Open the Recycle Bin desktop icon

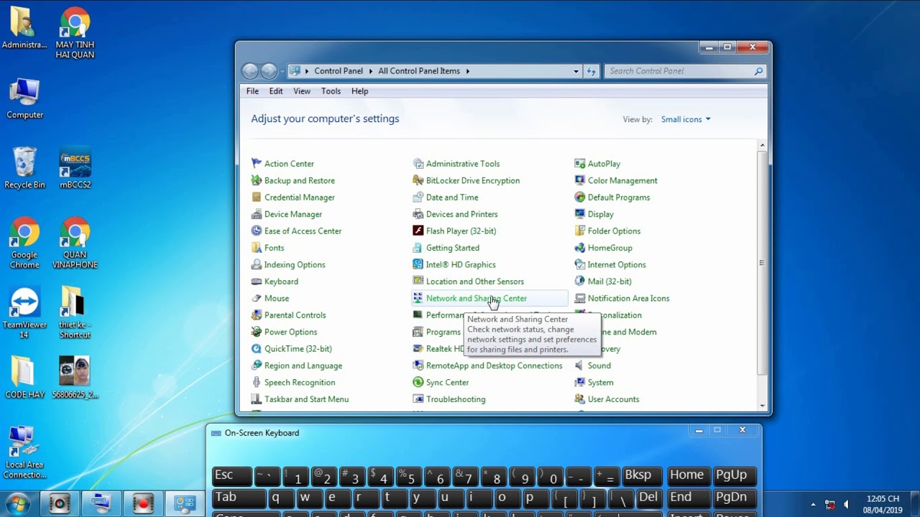[24, 168]
